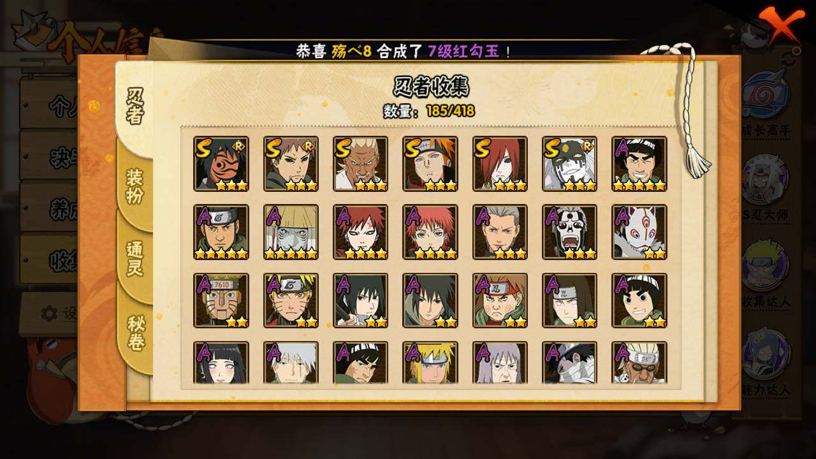Select the Minato ninja card in bottom row
Screen dimensions: 816x459
[430, 363]
